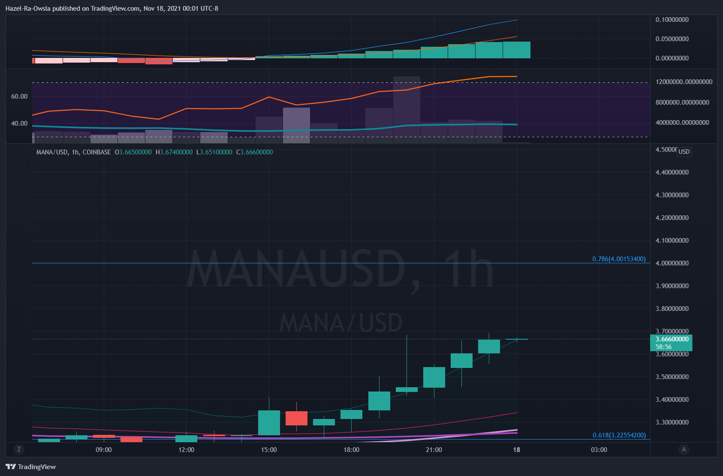The image size is (723, 476).
Task: Click the 15:00 time axis label
Action: pos(269,449)
